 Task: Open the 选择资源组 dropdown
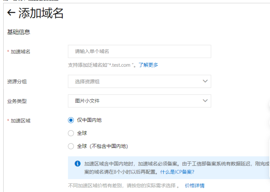point(139,81)
